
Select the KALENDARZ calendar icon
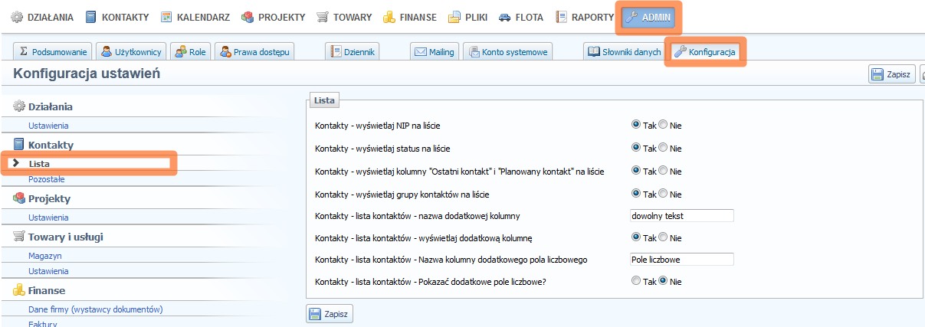(166, 17)
